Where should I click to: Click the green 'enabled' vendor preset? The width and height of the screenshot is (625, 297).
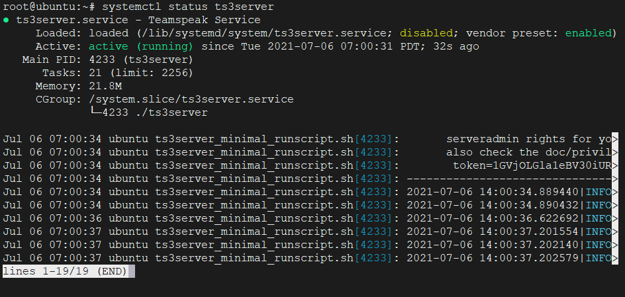589,33
